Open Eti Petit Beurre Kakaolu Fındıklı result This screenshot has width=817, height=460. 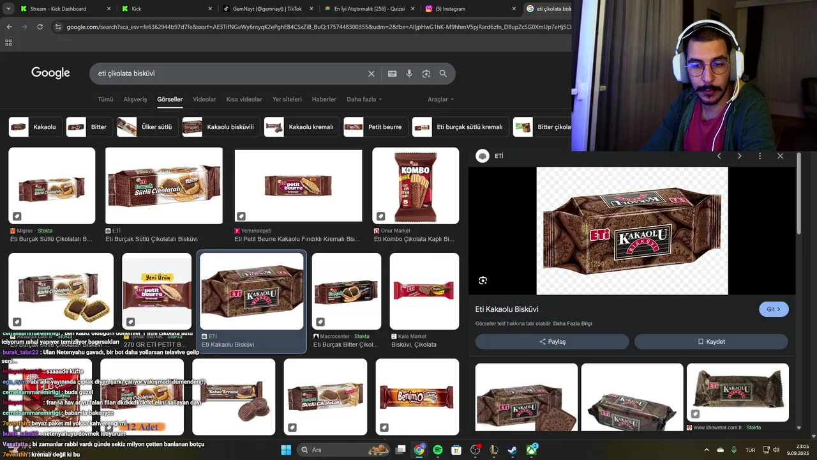[x=298, y=186]
